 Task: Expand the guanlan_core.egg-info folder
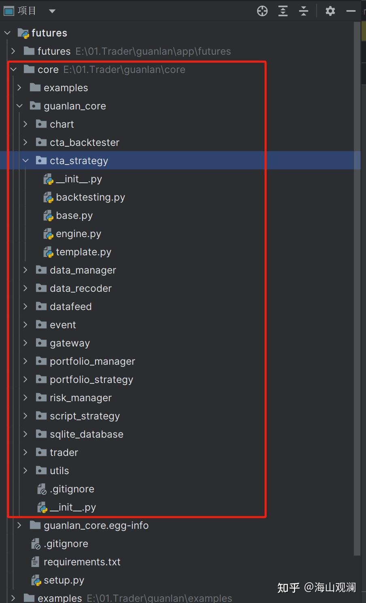(x=19, y=526)
